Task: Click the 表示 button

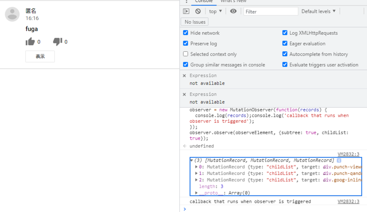Action: coord(40,56)
